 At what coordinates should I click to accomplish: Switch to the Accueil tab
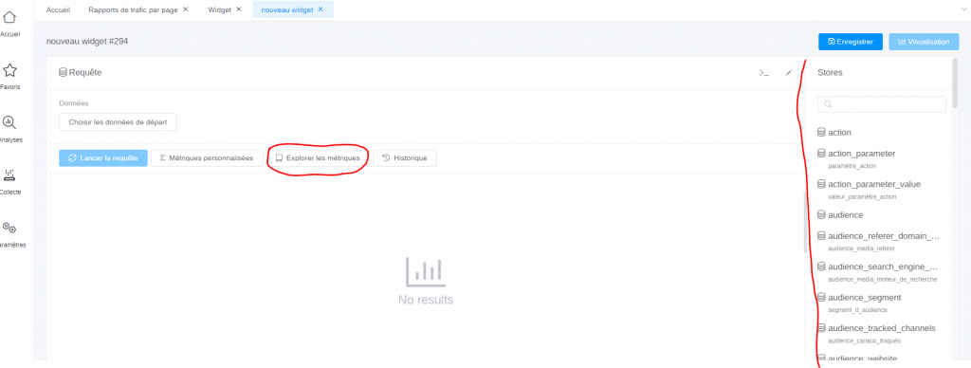click(58, 9)
